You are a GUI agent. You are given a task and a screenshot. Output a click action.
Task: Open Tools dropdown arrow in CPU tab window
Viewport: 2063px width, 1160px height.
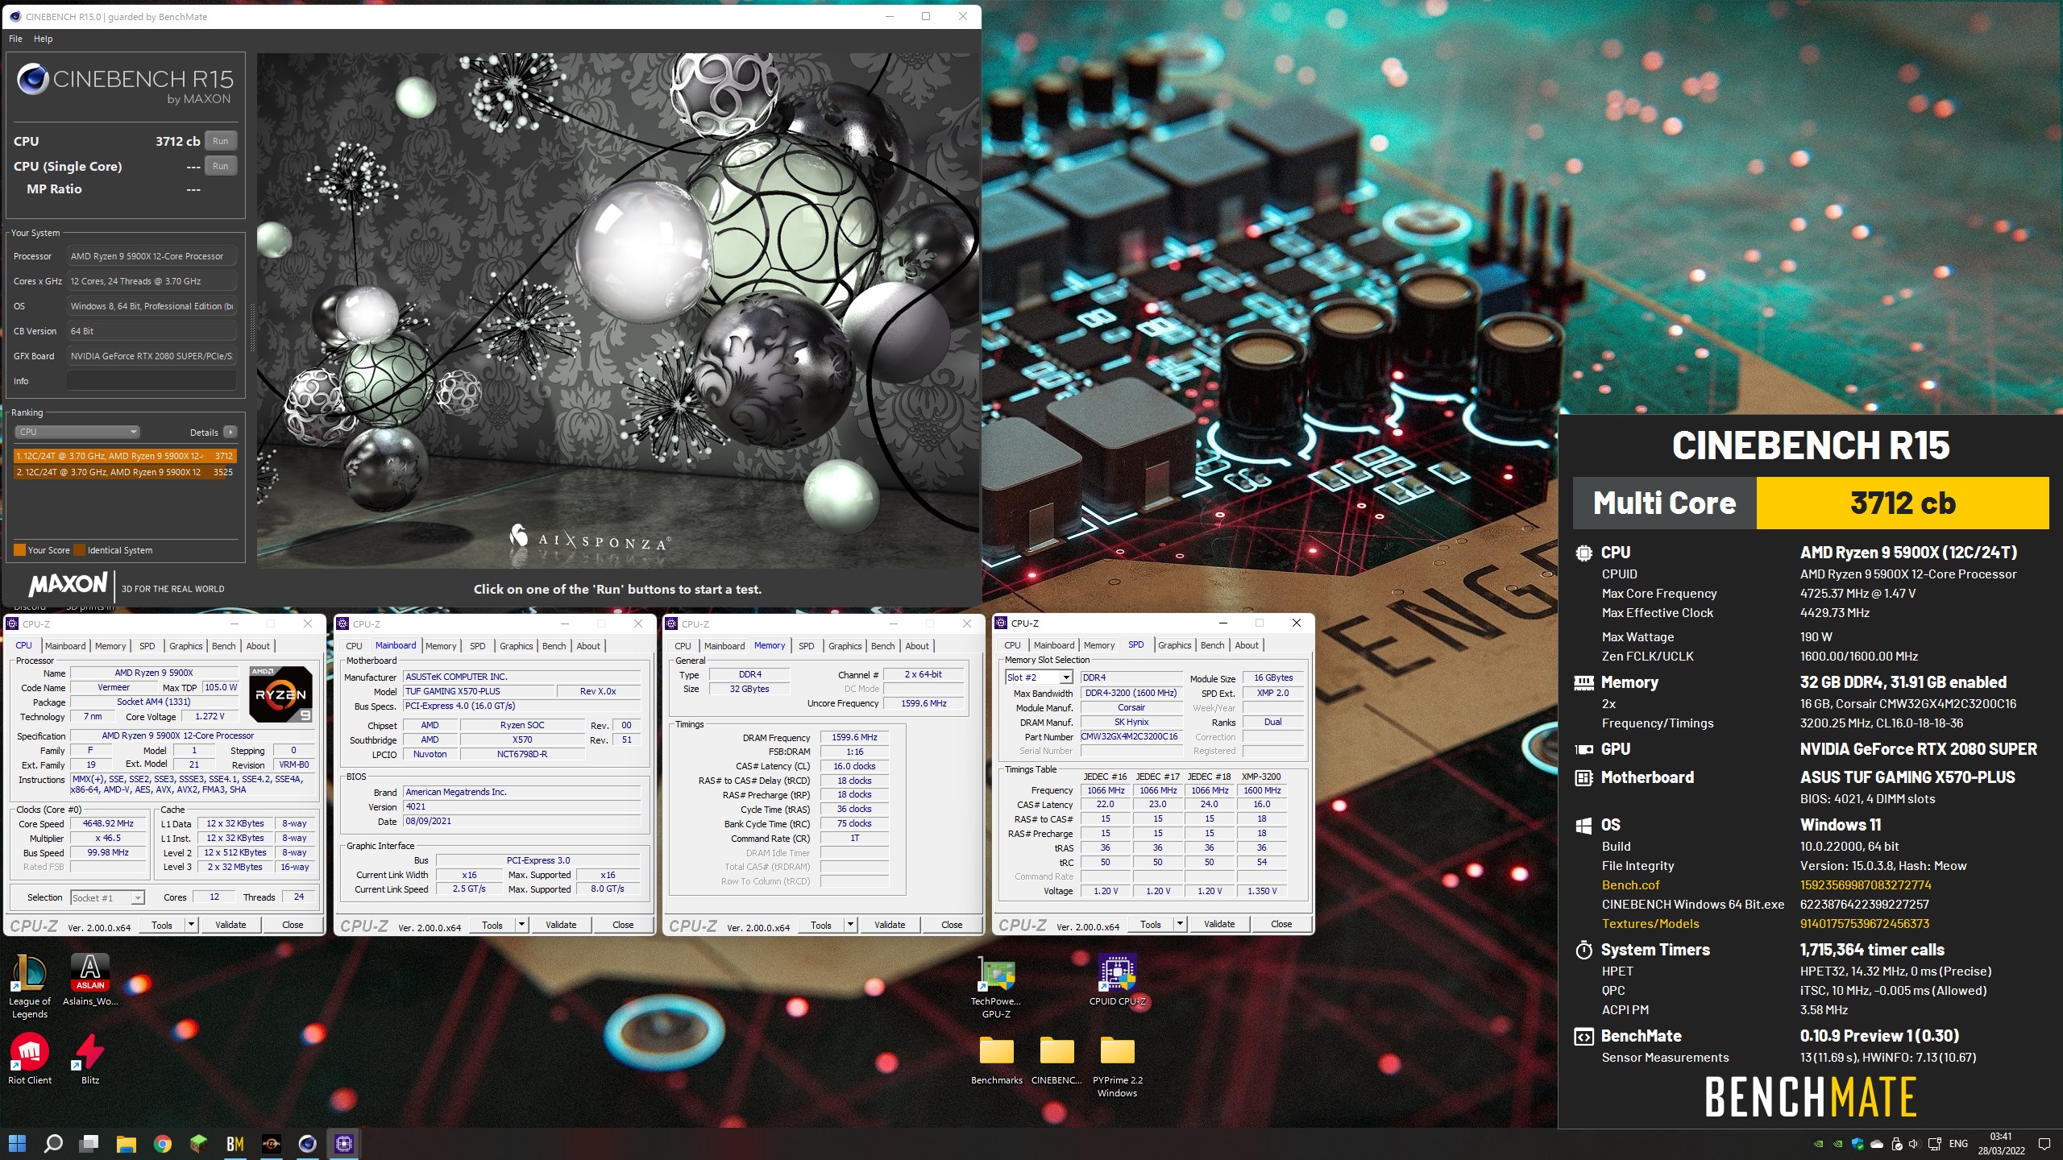191,925
